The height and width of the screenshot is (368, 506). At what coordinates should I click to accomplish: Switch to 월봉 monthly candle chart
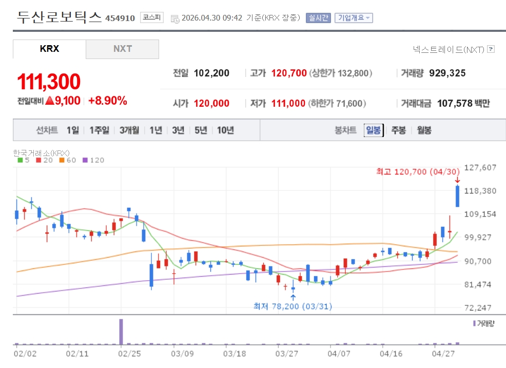click(x=424, y=130)
